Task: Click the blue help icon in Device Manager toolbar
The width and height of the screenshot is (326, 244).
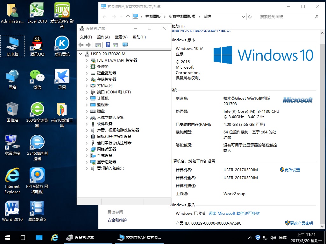Action: (x=108, y=45)
